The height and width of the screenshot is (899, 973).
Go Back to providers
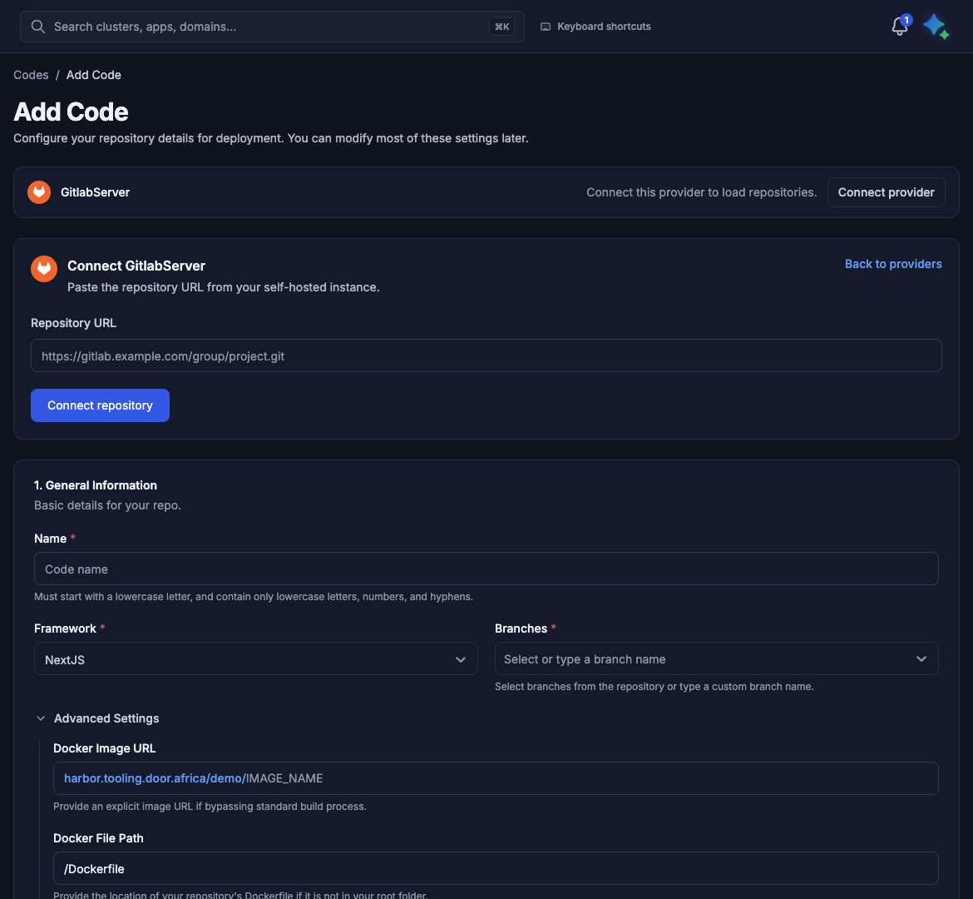pos(893,264)
